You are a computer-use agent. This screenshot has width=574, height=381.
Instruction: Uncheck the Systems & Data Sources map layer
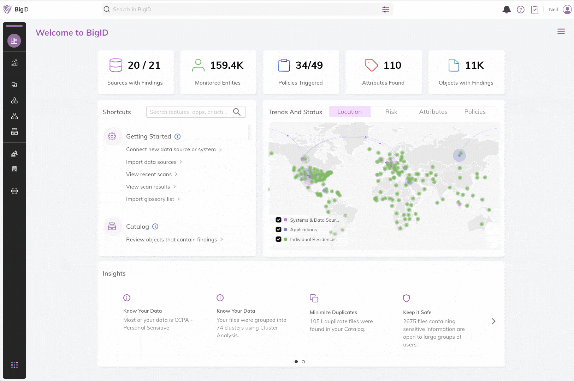tap(278, 220)
